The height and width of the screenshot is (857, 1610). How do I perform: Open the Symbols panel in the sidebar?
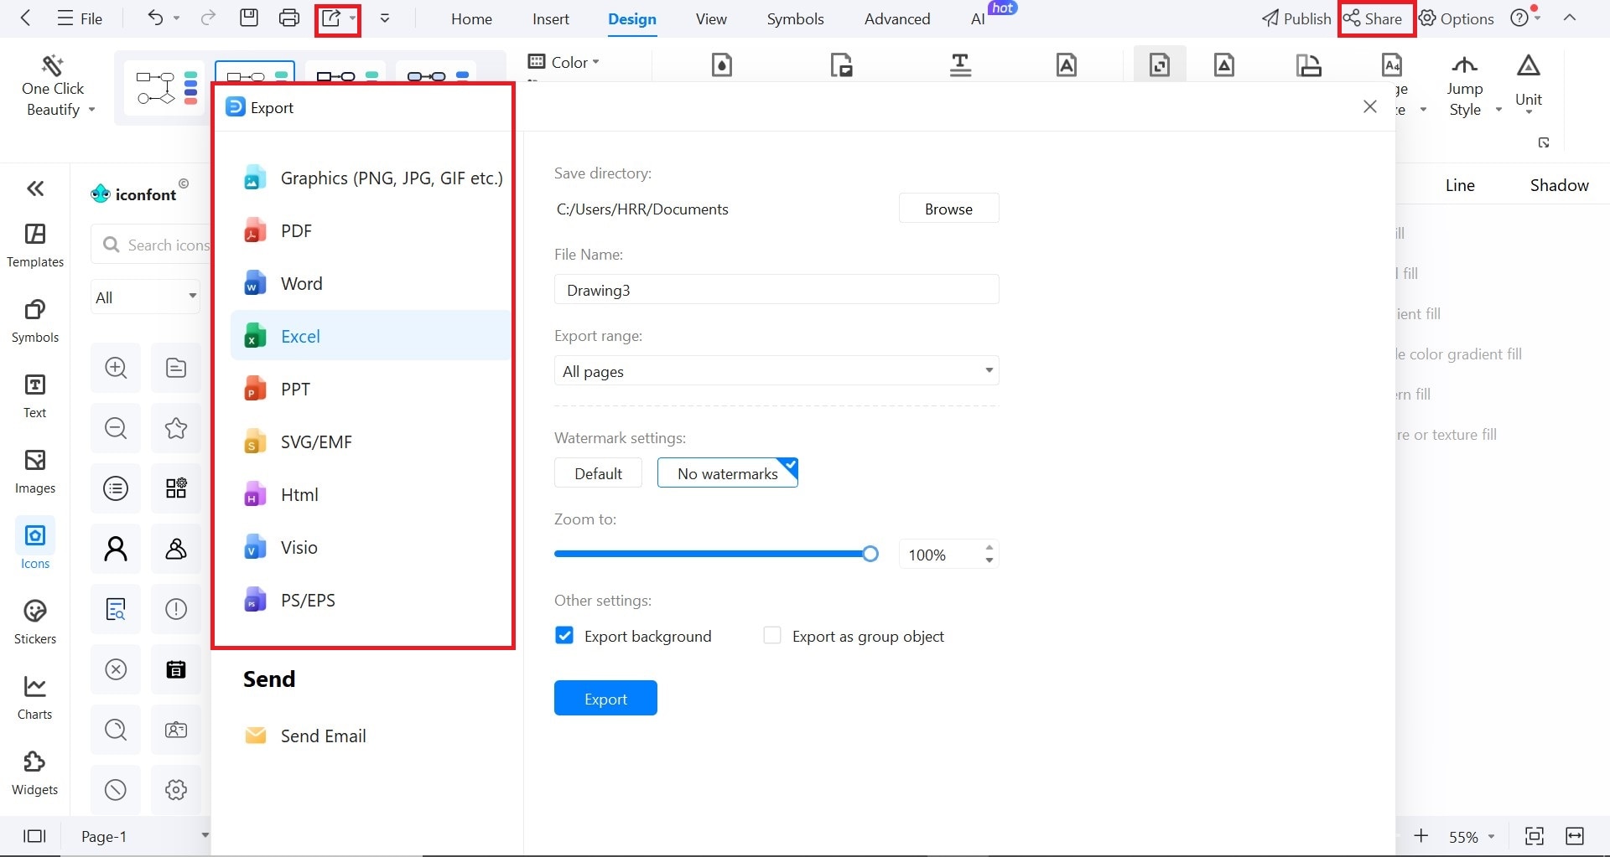click(35, 321)
